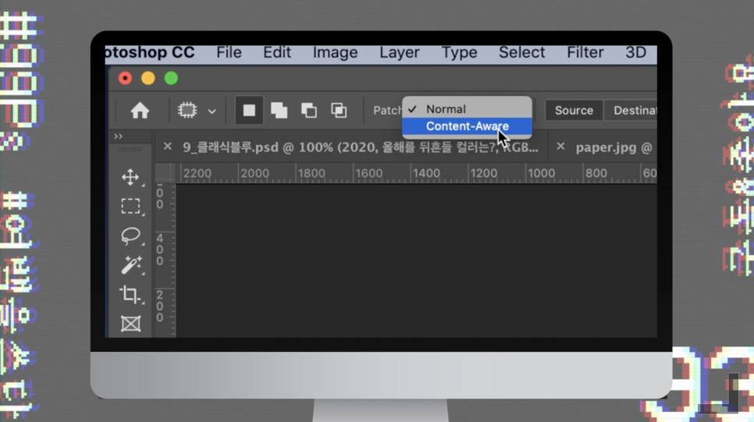
Task: Click the ruler origin corner box
Action: pos(165,172)
